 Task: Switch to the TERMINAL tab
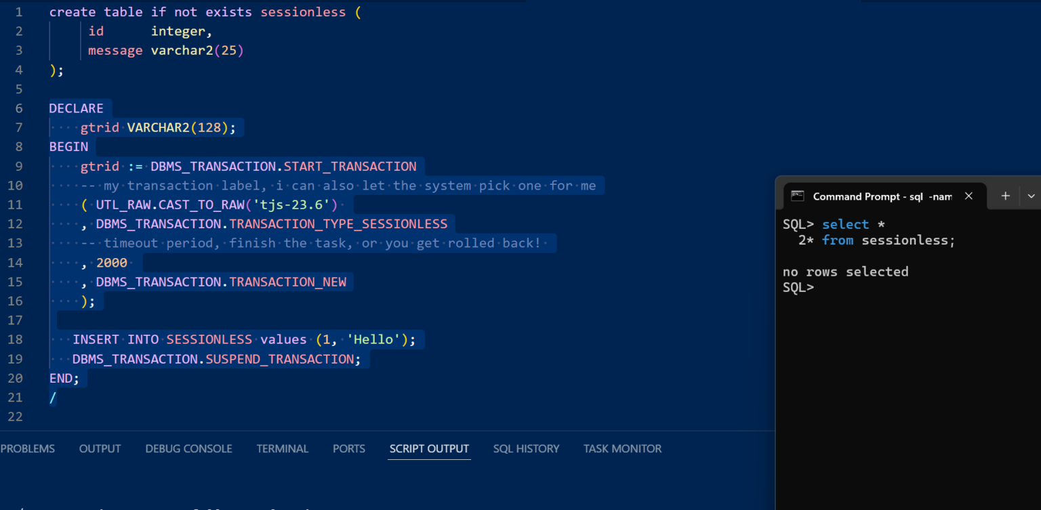[x=282, y=448]
